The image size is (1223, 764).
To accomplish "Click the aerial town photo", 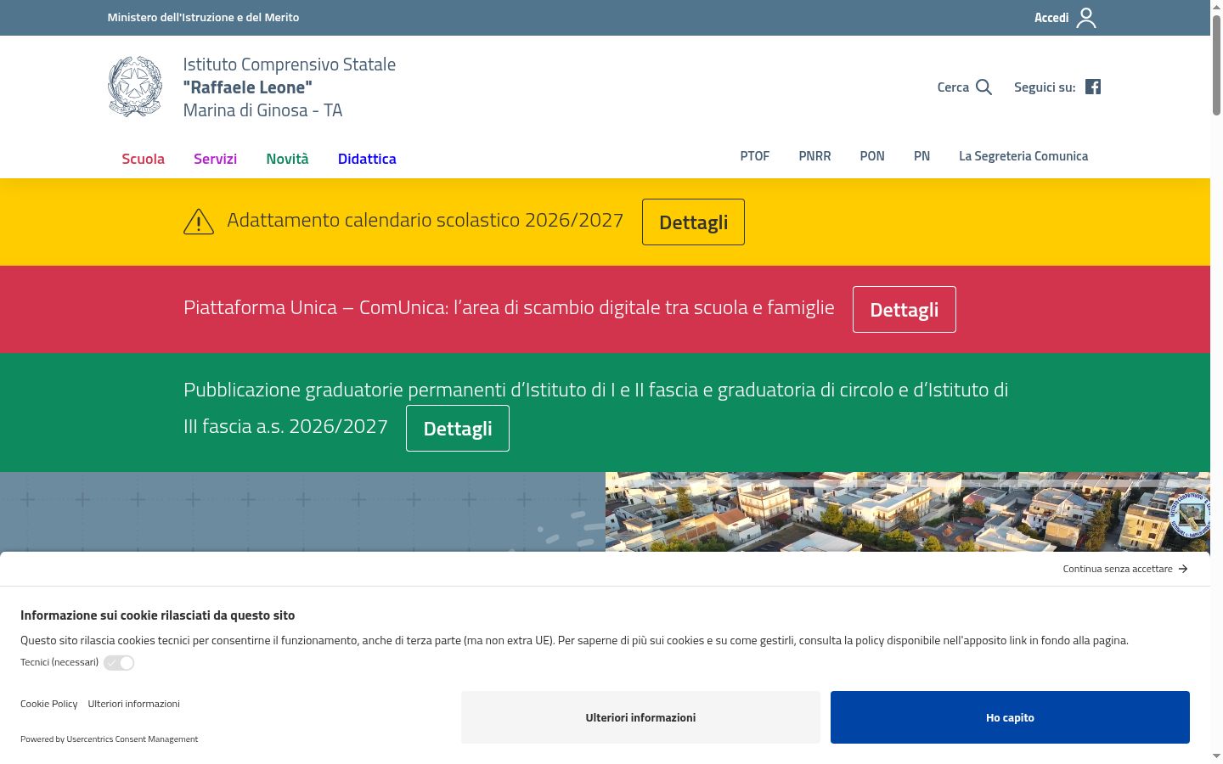I will [x=907, y=512].
